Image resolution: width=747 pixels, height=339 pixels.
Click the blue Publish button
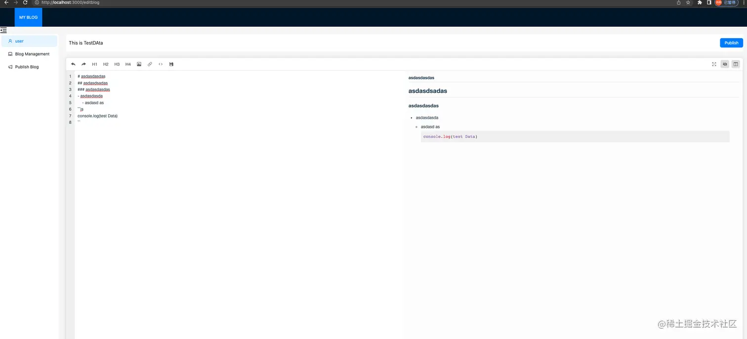point(731,43)
